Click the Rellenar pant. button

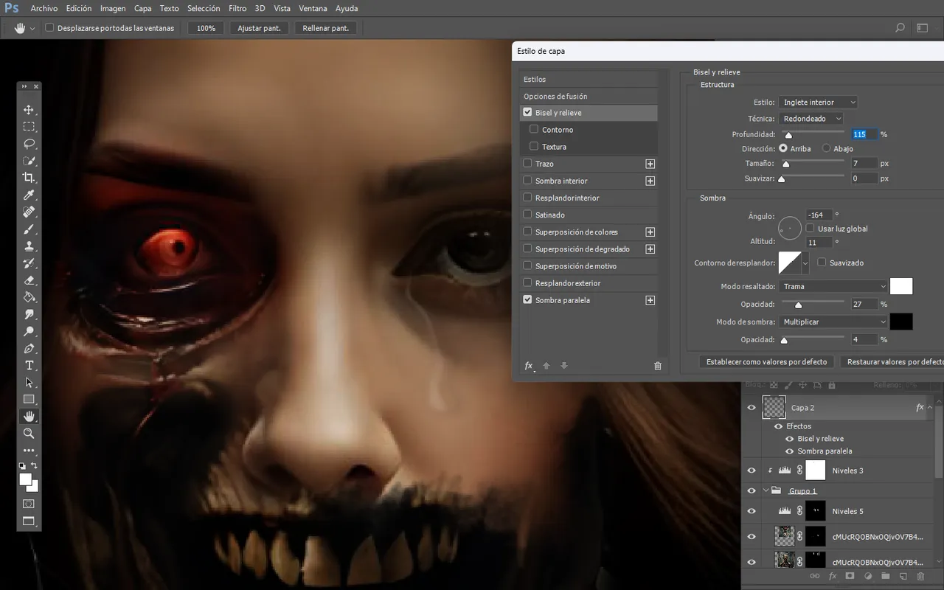(x=326, y=28)
